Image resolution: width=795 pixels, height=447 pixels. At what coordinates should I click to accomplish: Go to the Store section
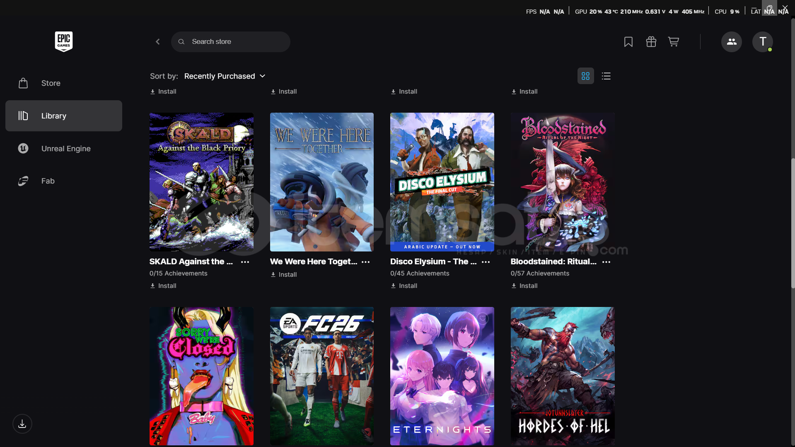point(51,83)
